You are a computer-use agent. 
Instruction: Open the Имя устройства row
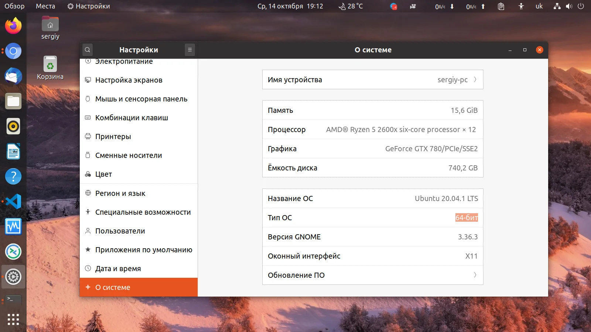(373, 80)
